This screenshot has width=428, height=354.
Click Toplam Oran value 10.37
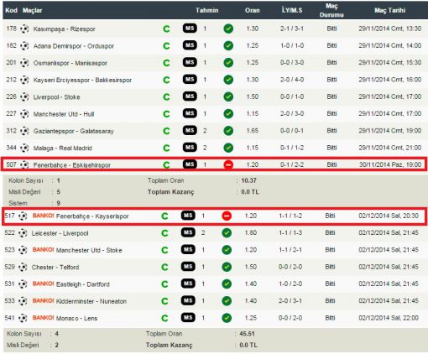(x=248, y=180)
